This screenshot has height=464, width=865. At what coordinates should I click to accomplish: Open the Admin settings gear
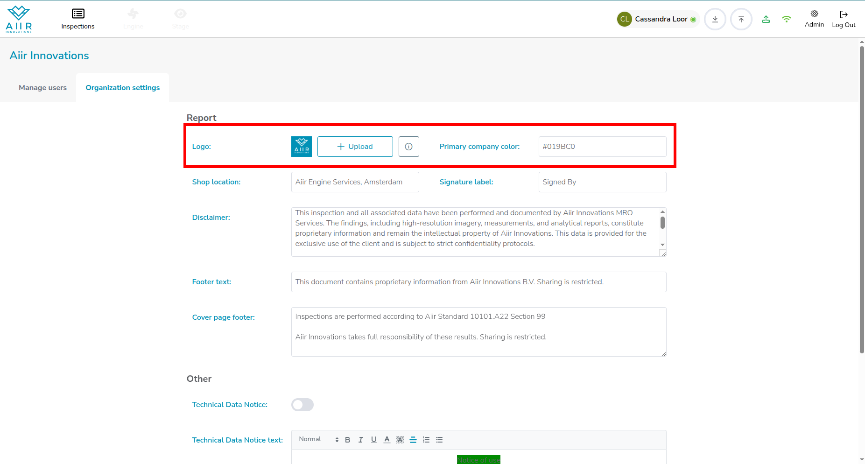[x=815, y=19]
